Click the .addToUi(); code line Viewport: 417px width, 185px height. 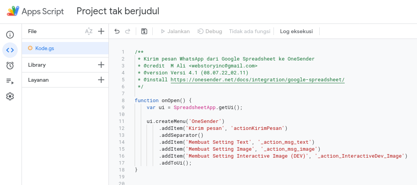[175, 163]
